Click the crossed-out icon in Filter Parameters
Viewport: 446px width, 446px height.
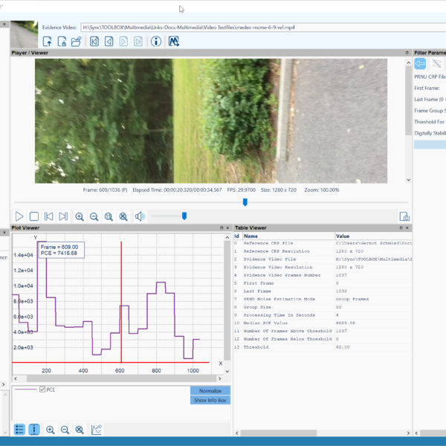(x=436, y=63)
